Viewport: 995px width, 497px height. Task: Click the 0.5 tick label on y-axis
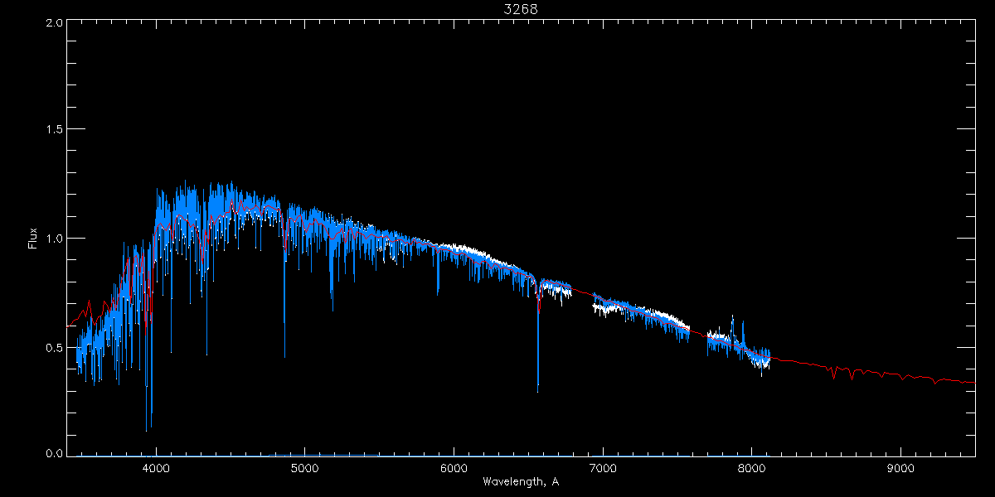[x=54, y=347]
